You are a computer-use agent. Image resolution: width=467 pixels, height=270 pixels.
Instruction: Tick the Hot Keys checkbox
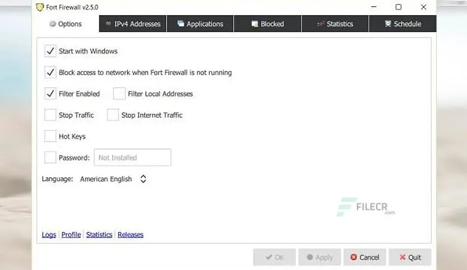click(50, 136)
